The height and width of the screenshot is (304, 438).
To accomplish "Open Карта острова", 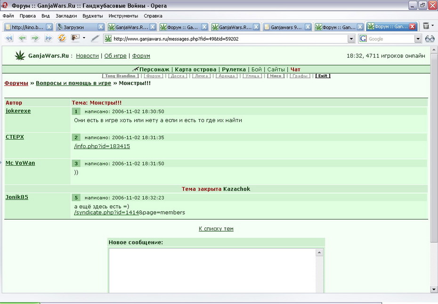I will pos(195,70).
